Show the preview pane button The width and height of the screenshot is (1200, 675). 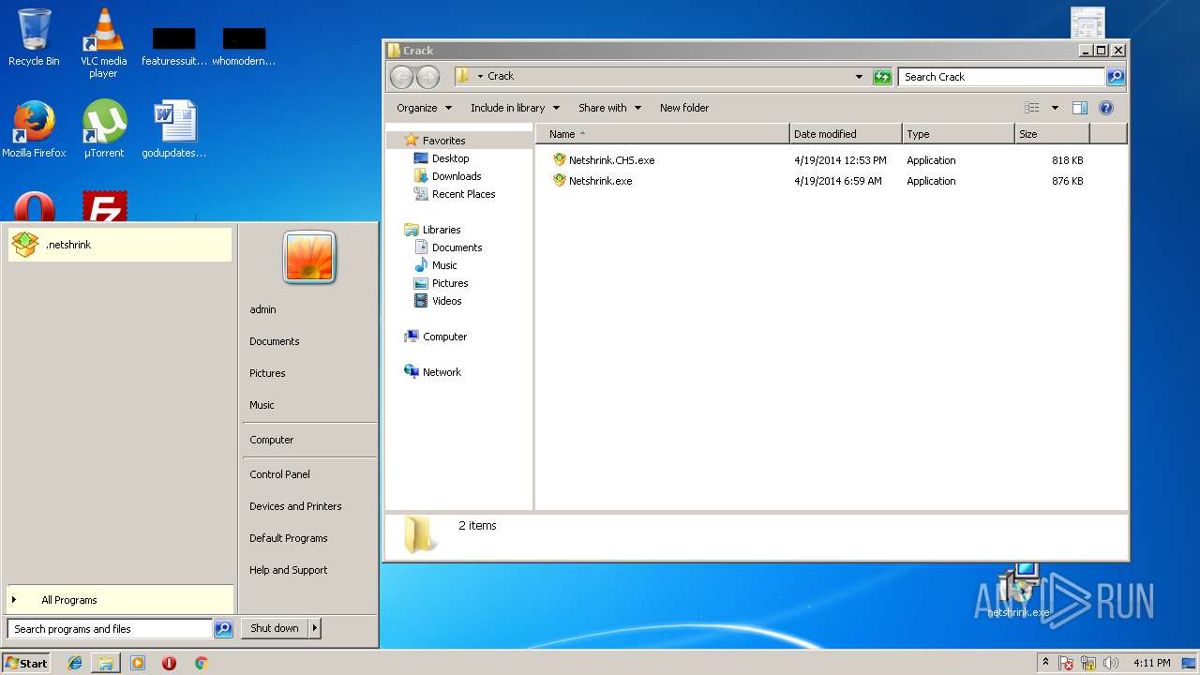(1080, 108)
